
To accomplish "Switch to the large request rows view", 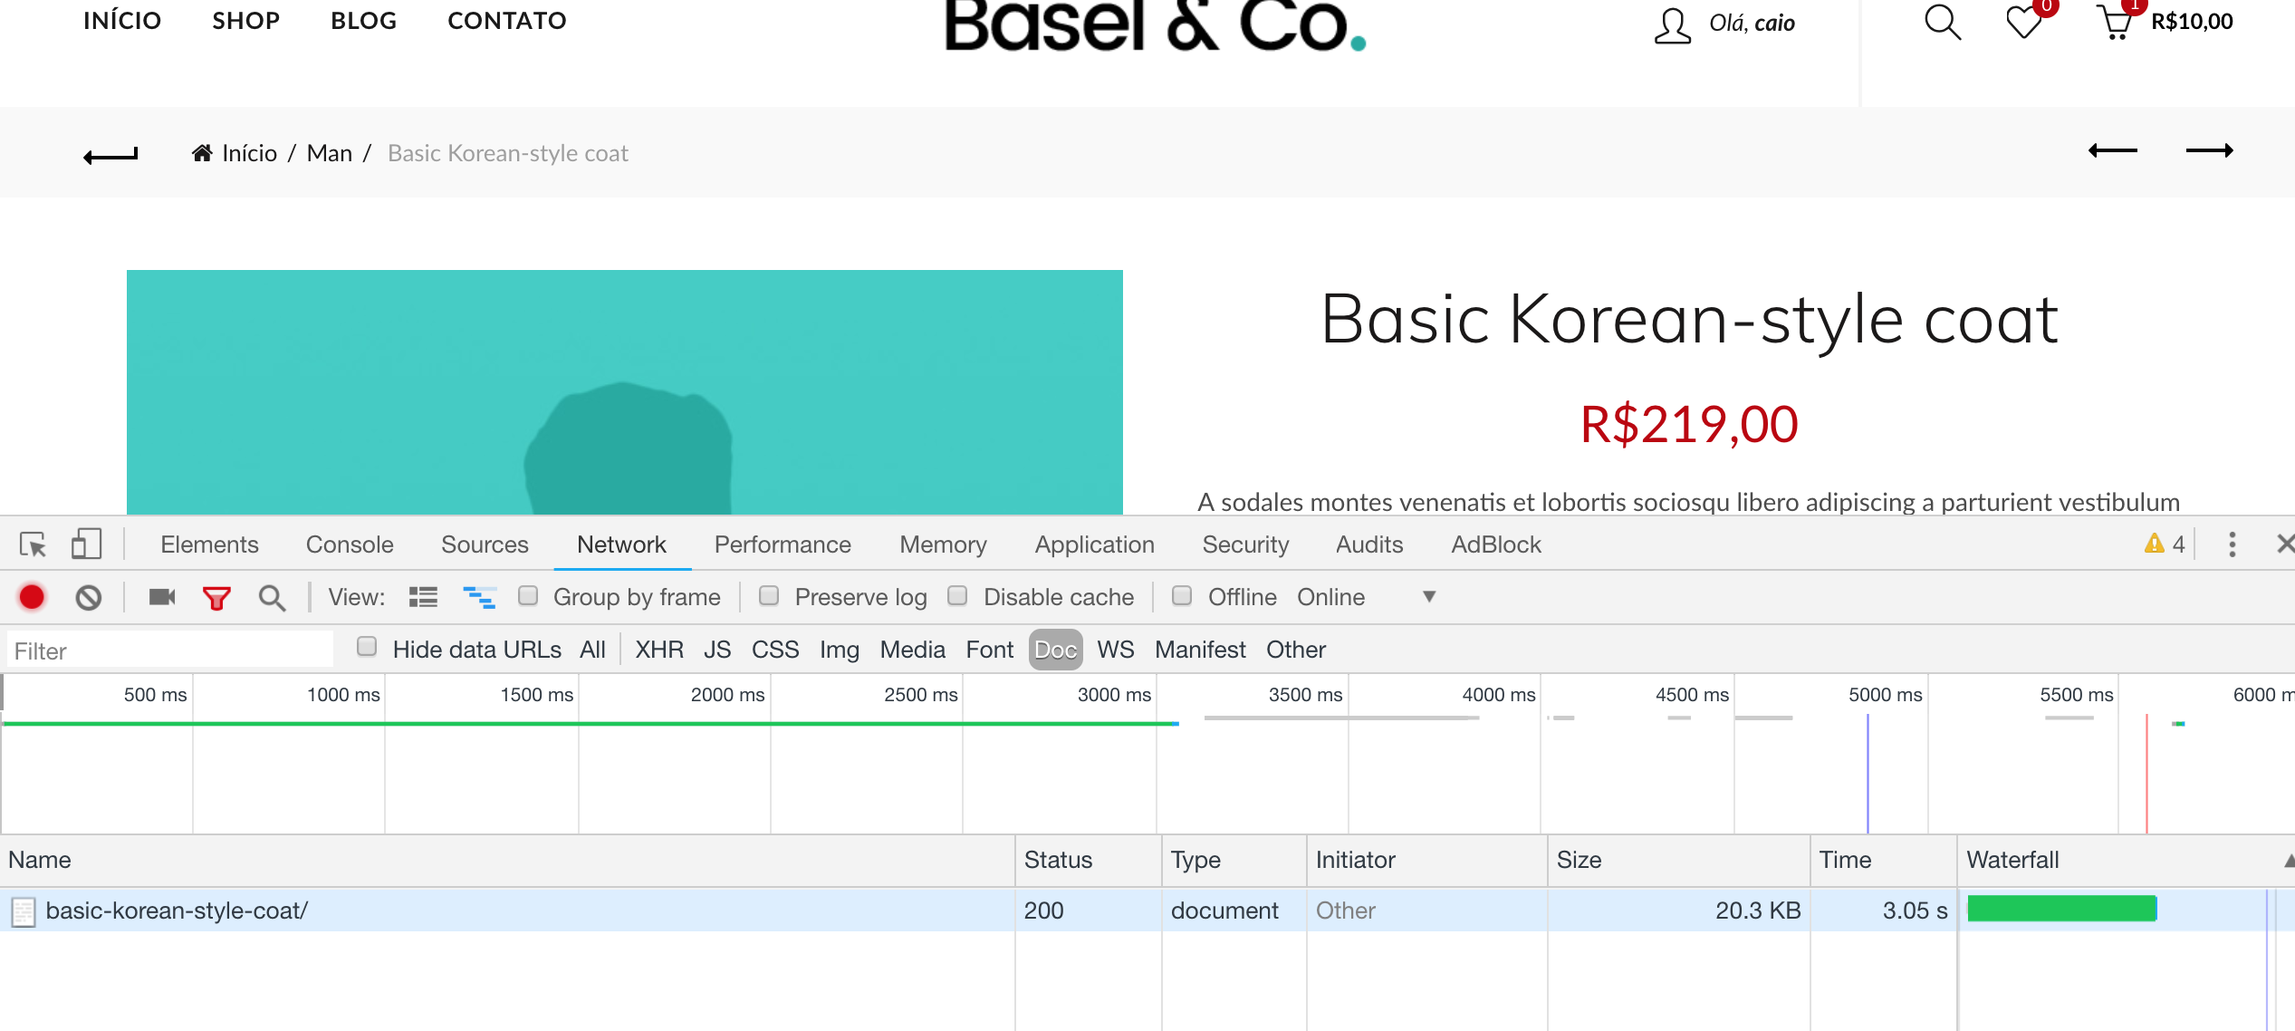I will point(423,597).
